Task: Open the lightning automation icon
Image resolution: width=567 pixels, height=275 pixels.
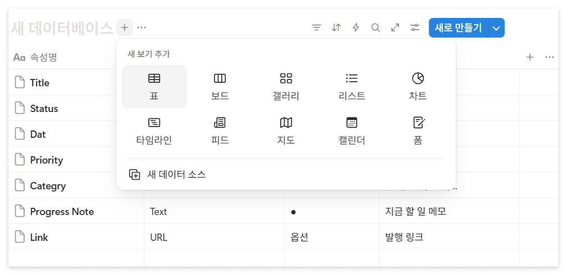Action: (x=356, y=27)
